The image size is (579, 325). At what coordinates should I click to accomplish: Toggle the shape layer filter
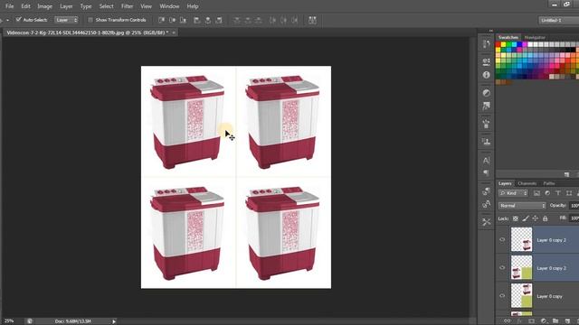[x=569, y=193]
